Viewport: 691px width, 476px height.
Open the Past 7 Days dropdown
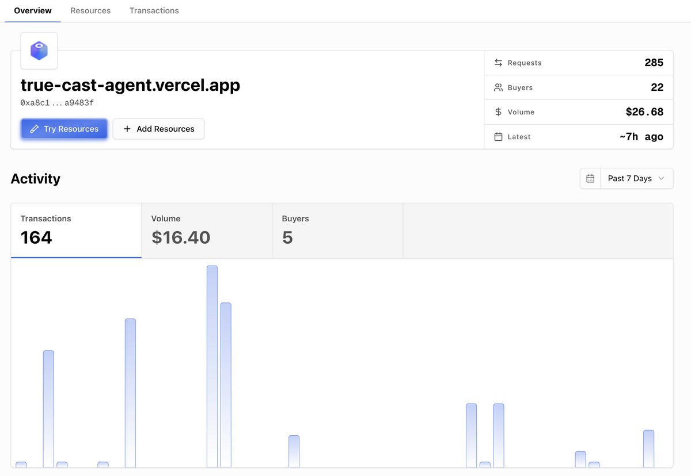[636, 178]
